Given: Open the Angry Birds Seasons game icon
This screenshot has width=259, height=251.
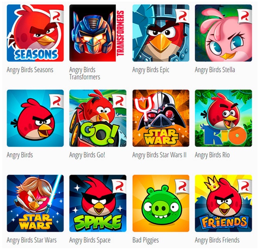Looking at the screenshot, I should [x=35, y=33].
